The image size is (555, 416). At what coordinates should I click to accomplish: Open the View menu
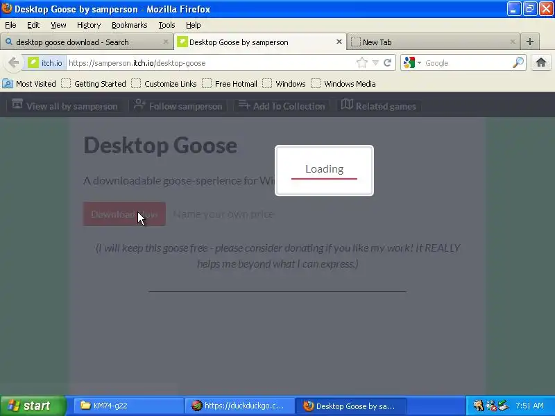58,25
